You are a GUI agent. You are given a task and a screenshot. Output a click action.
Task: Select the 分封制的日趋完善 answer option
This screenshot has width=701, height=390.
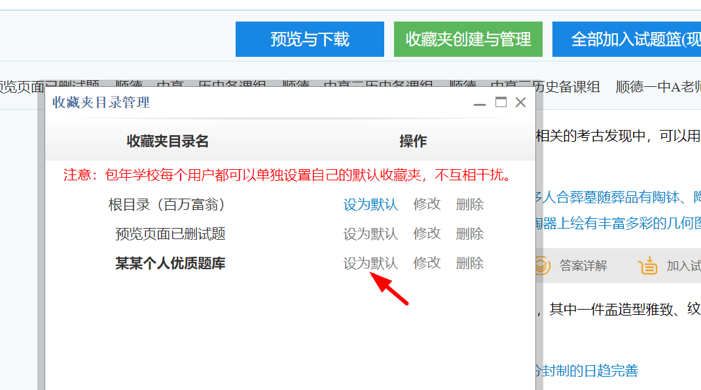point(587,371)
